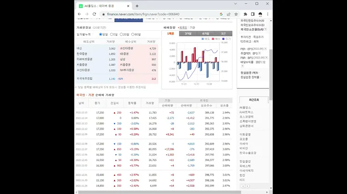Click the help icon under 배당수익률

(242, 66)
